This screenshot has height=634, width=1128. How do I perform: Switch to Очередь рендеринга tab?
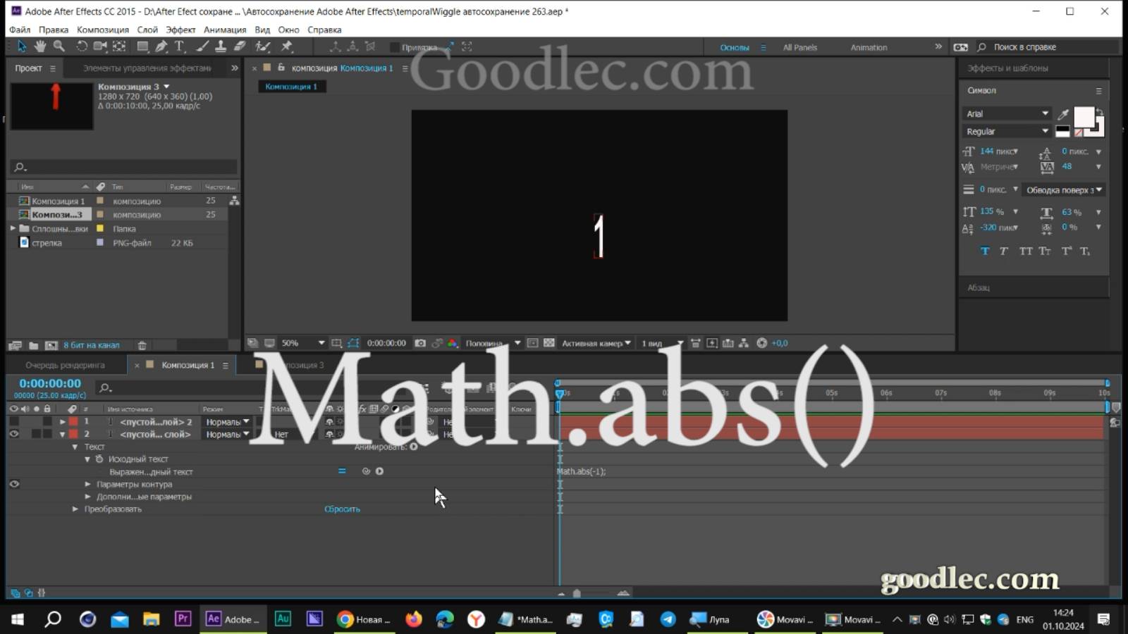pos(65,365)
